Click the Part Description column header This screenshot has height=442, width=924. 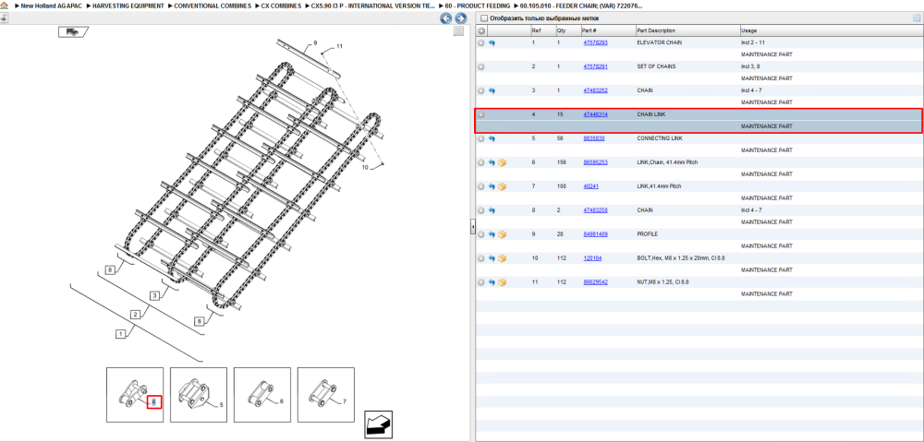click(656, 30)
